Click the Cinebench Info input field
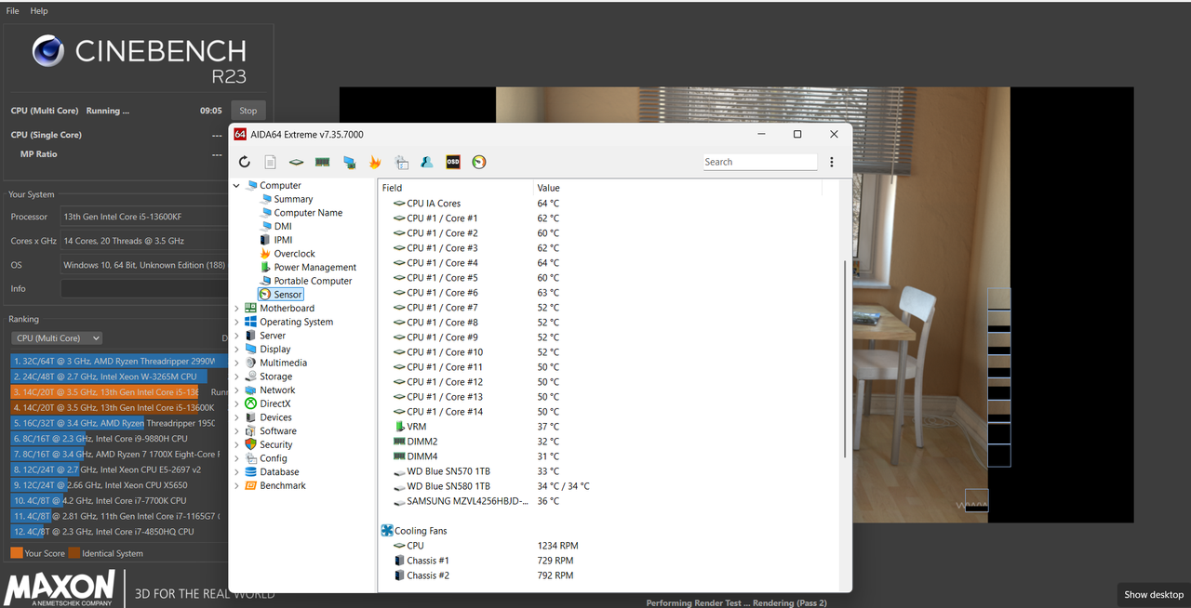This screenshot has width=1191, height=608. tap(144, 288)
